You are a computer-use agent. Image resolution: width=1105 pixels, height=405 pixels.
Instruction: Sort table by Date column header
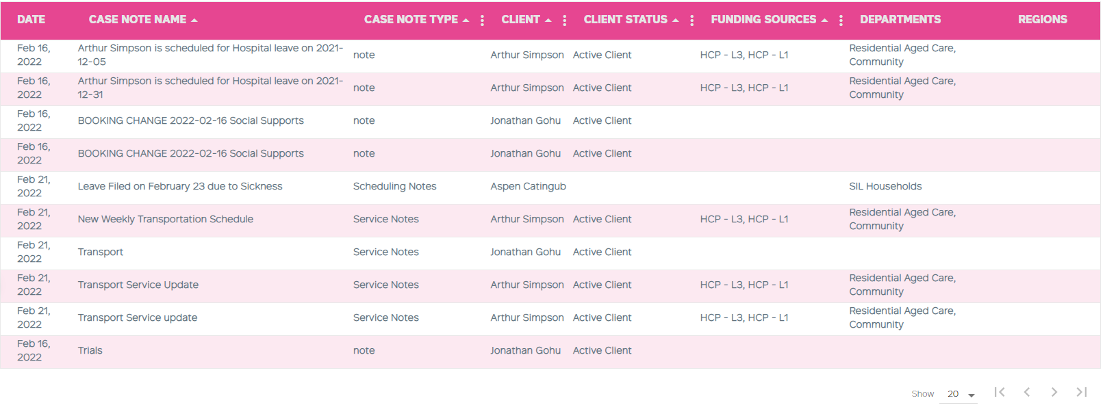click(31, 20)
